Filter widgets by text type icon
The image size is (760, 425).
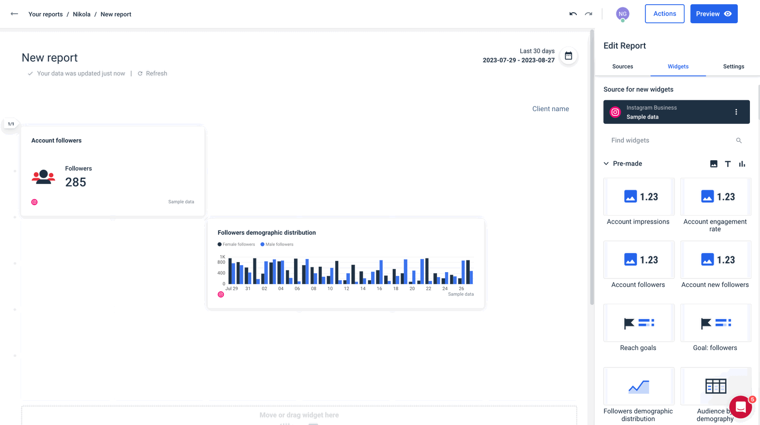(x=727, y=163)
